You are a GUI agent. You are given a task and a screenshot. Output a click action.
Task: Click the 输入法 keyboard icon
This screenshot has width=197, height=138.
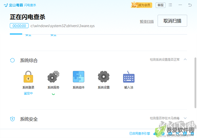129,77
